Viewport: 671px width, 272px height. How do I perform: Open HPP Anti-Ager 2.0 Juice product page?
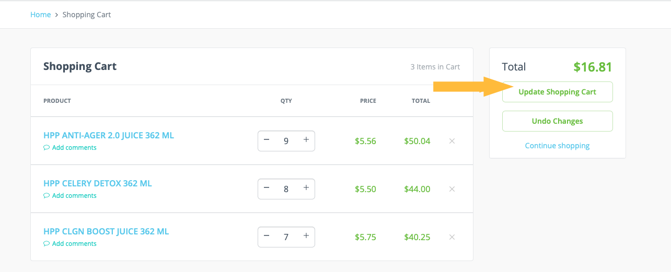[x=109, y=136]
